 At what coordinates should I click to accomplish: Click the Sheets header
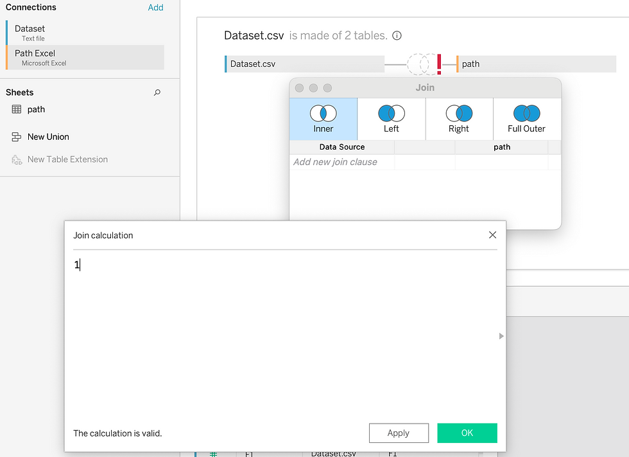pyautogui.click(x=20, y=92)
